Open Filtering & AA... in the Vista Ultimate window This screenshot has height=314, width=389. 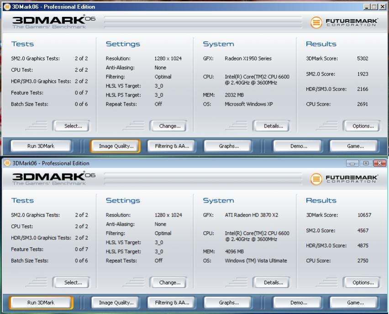coord(171,303)
